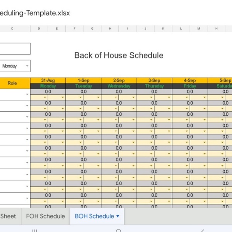Open first-row column E shift dropdown under Monday

pos(63,97)
